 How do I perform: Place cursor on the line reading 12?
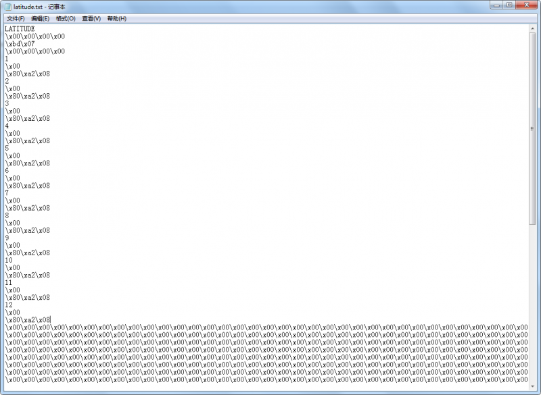(x=9, y=305)
